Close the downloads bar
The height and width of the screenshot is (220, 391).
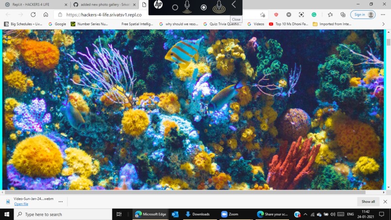click(x=385, y=202)
